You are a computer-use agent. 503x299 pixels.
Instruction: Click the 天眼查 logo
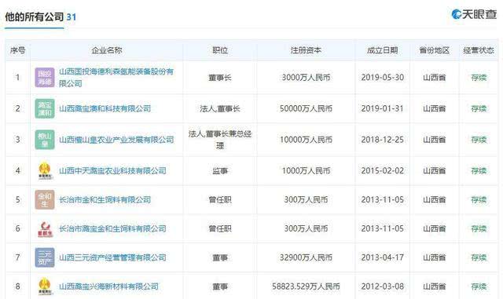tap(474, 14)
